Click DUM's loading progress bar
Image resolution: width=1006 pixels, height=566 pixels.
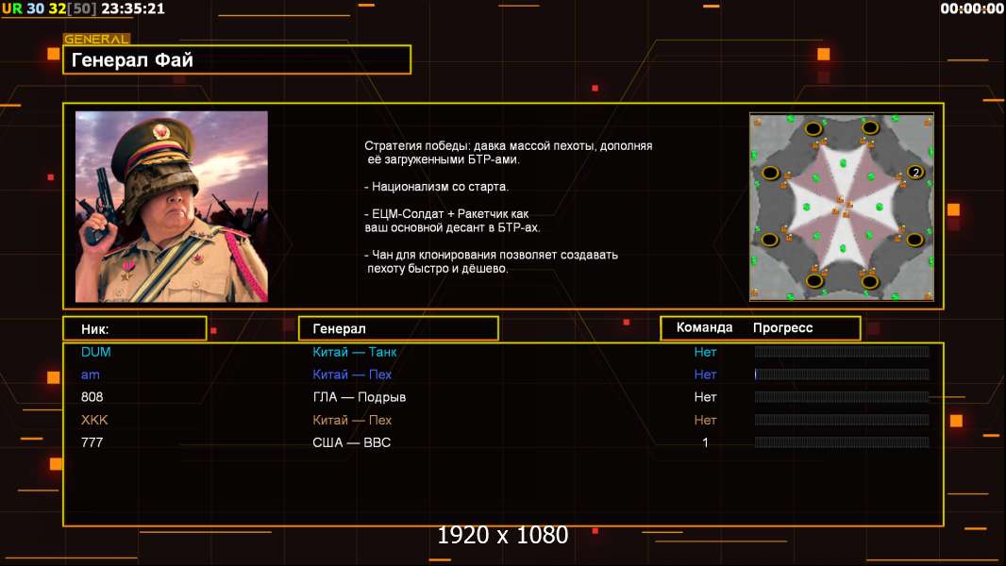[x=842, y=351]
